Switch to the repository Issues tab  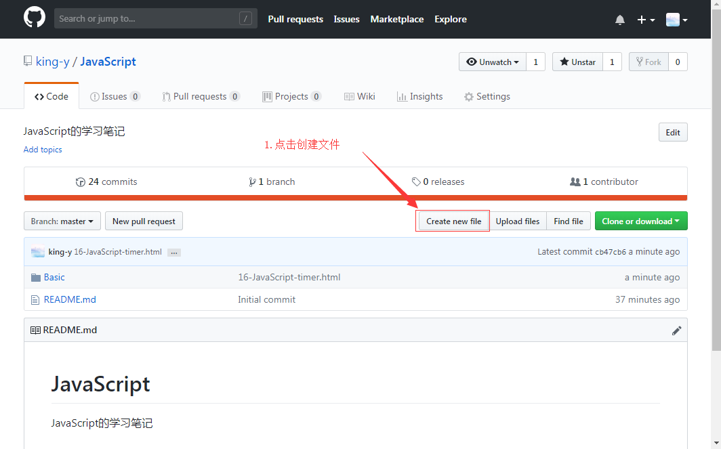click(115, 96)
